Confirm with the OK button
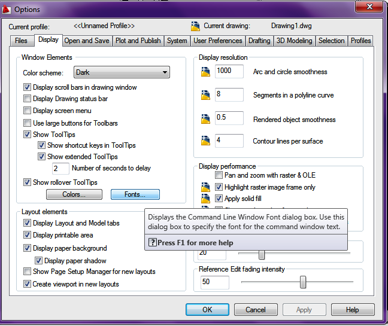This screenshot has height=326, width=388. click(207, 309)
